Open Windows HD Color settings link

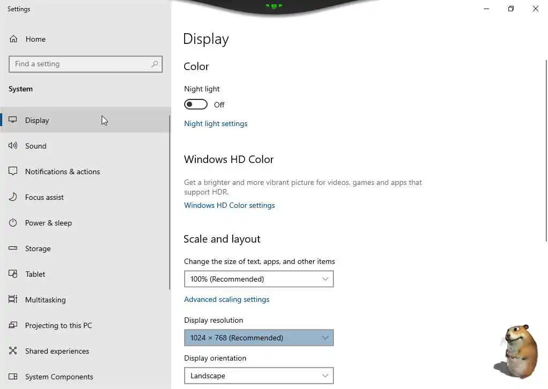click(229, 205)
